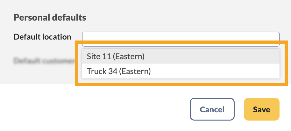Focus the empty location text box
This screenshot has width=291, height=131.
point(181,36)
